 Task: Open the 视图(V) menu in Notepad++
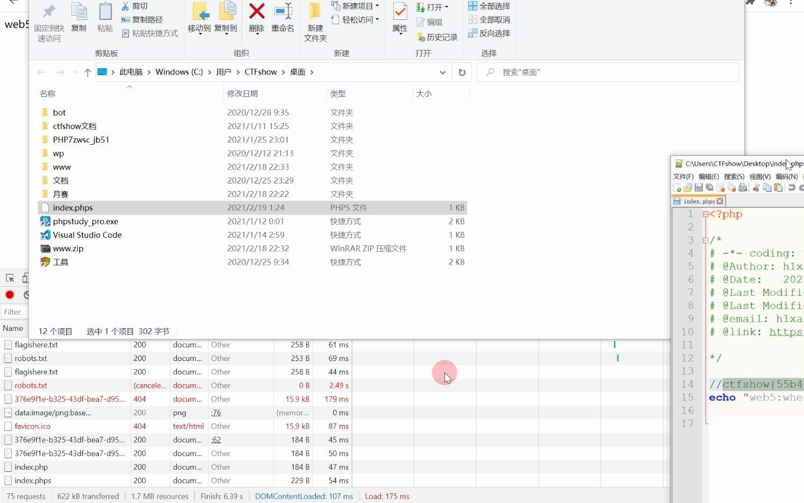[760, 176]
